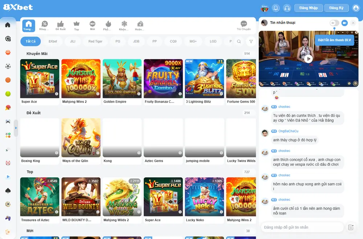Select the soccer ball sidebar icon
The height and width of the screenshot is (239, 363).
tap(8, 66)
